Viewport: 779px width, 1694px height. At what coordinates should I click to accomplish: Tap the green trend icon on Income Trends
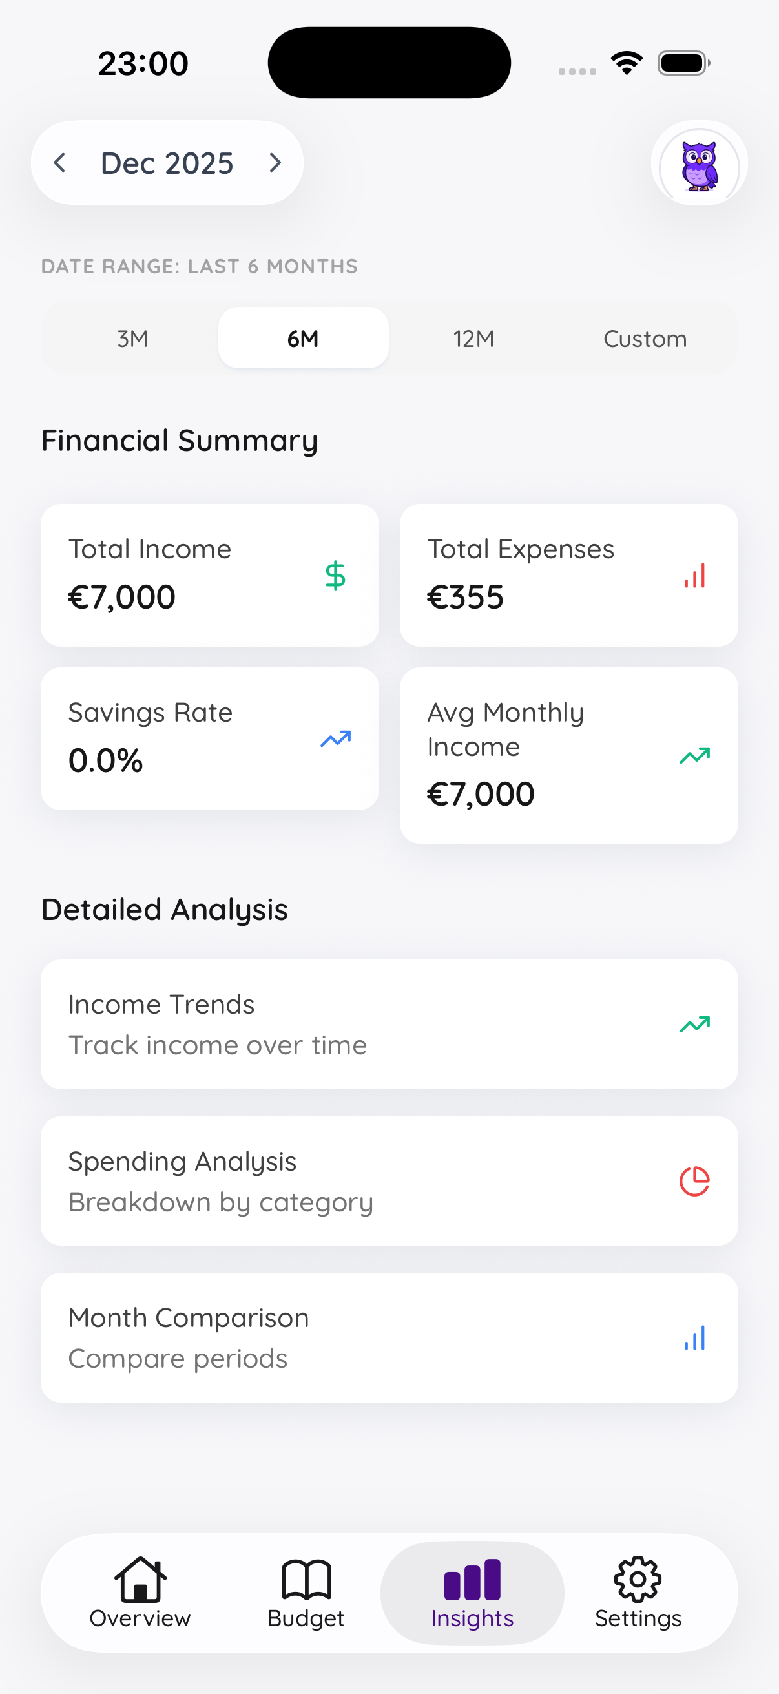point(694,1024)
